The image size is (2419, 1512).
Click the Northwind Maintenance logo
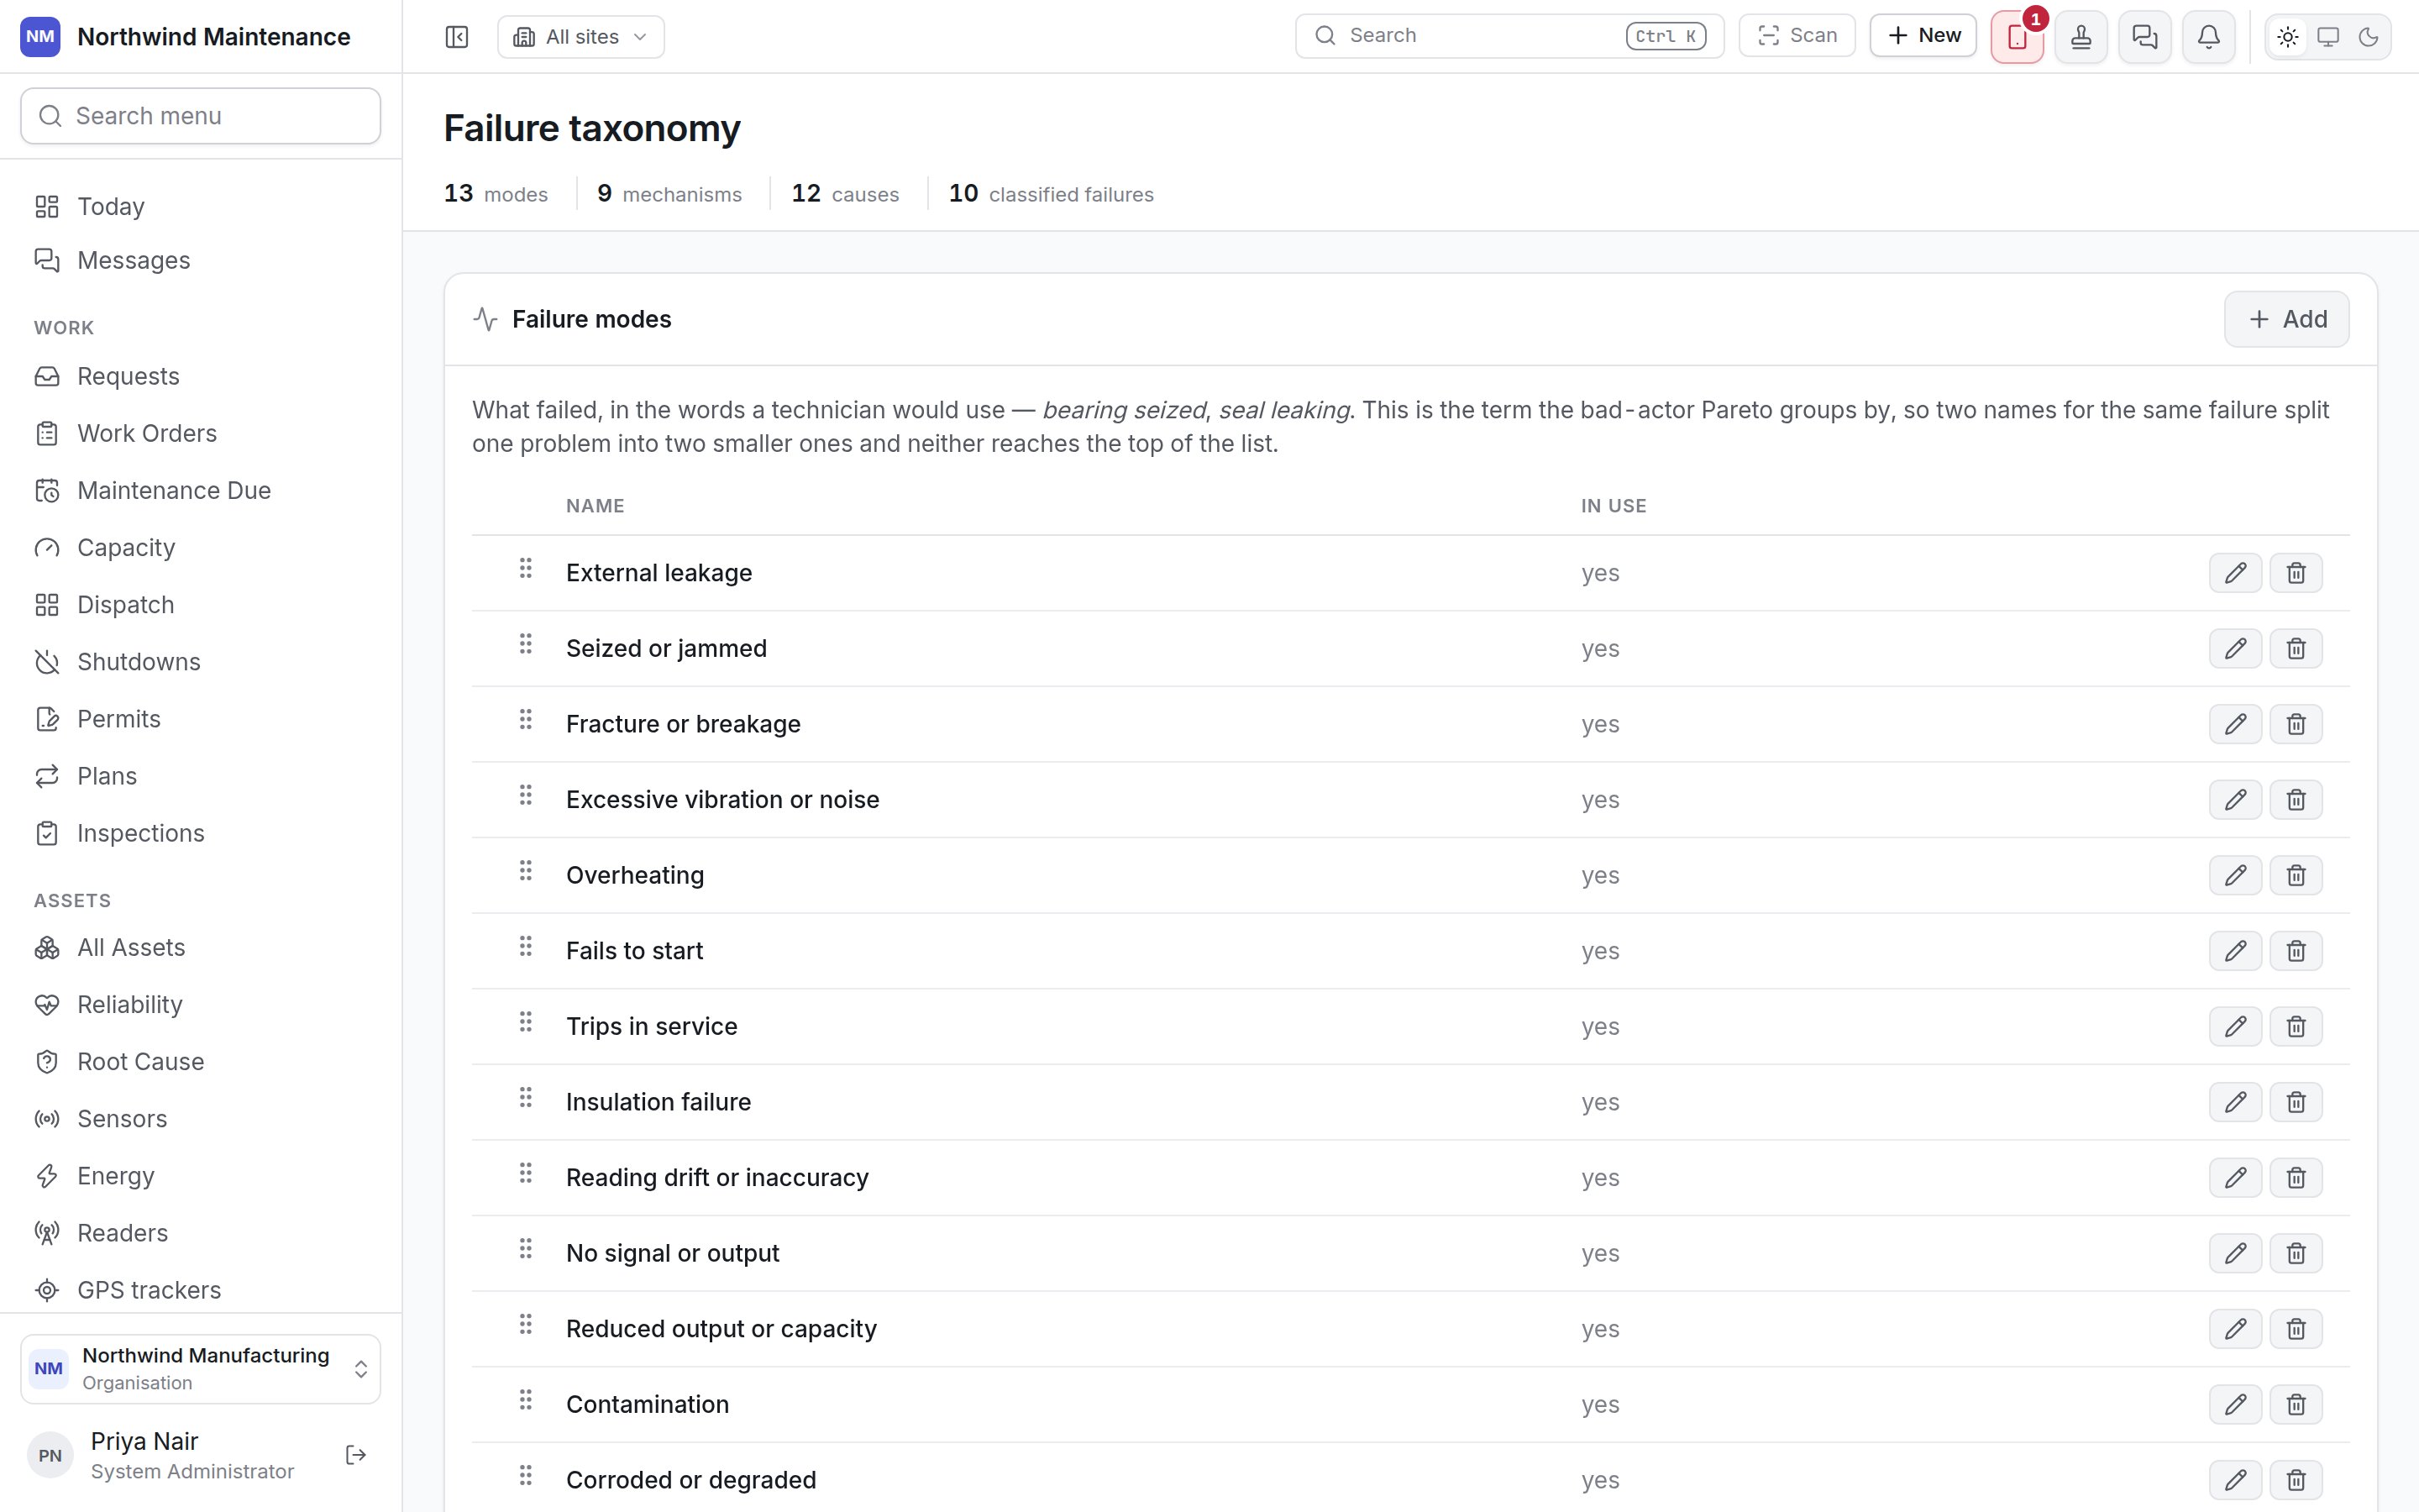(40, 37)
